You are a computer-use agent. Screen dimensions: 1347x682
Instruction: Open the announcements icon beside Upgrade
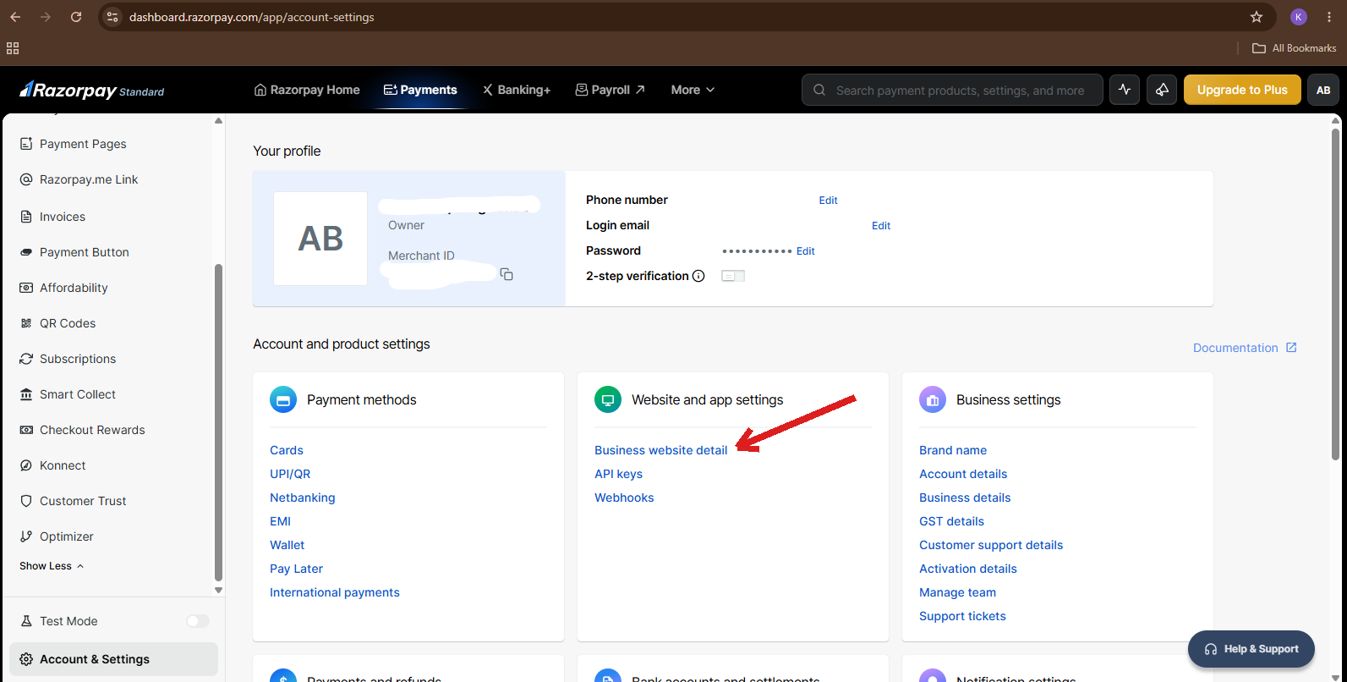tap(1163, 90)
